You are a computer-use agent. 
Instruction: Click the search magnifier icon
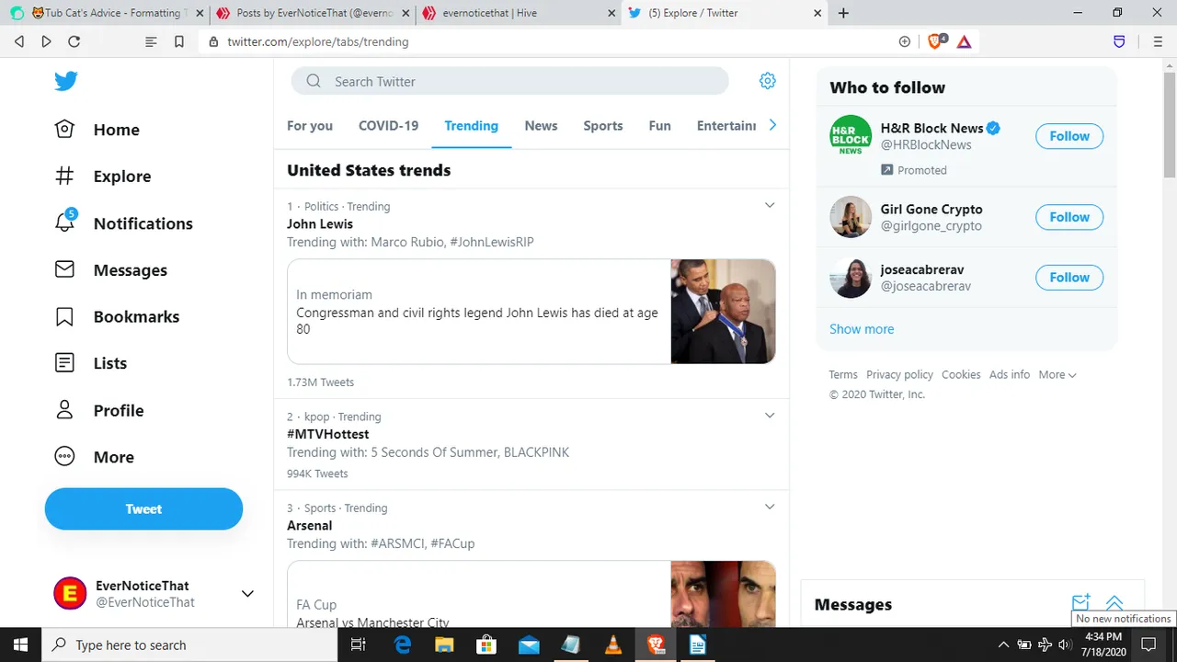314,81
